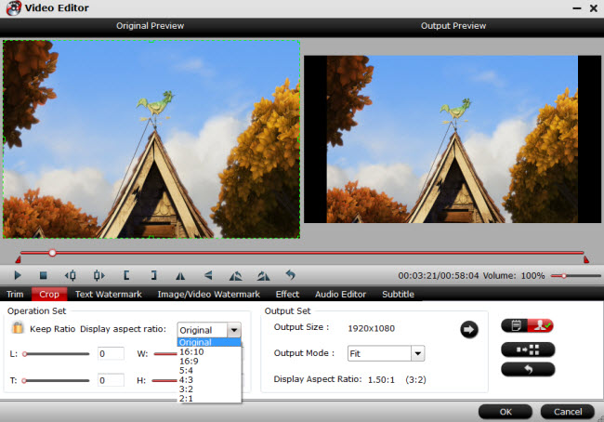Click the playback position knob on timeline
604x422 pixels.
click(x=52, y=253)
